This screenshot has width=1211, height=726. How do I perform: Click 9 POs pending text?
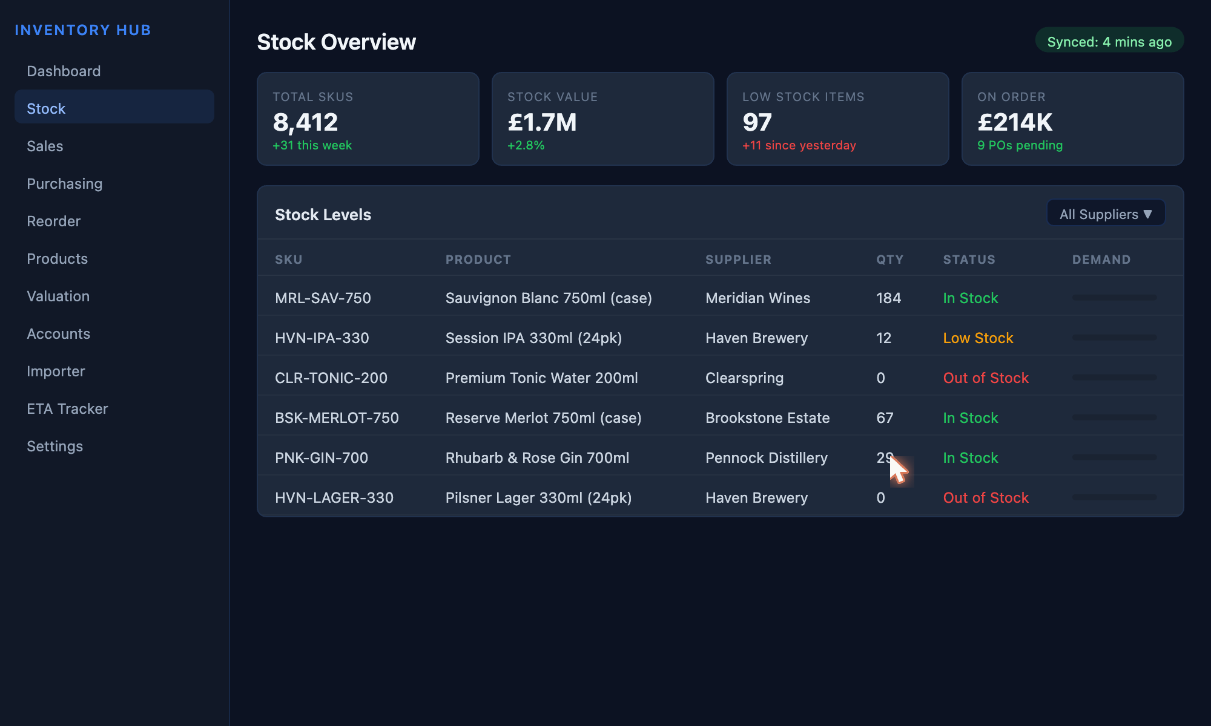tap(1020, 145)
